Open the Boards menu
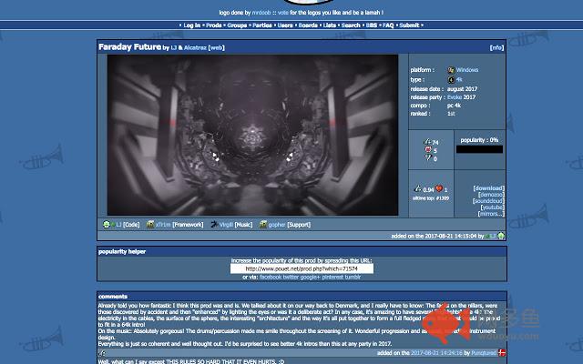The width and height of the screenshot is (583, 364). click(308, 25)
